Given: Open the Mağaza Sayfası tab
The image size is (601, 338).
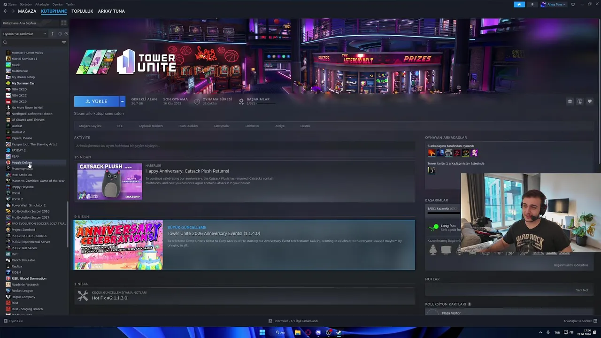Looking at the screenshot, I should pyautogui.click(x=90, y=126).
